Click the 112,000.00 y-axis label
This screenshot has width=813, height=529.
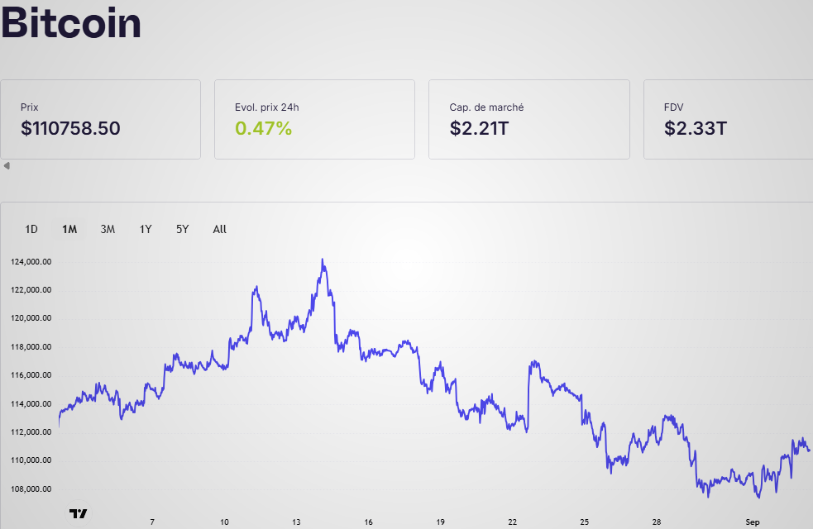(31, 432)
